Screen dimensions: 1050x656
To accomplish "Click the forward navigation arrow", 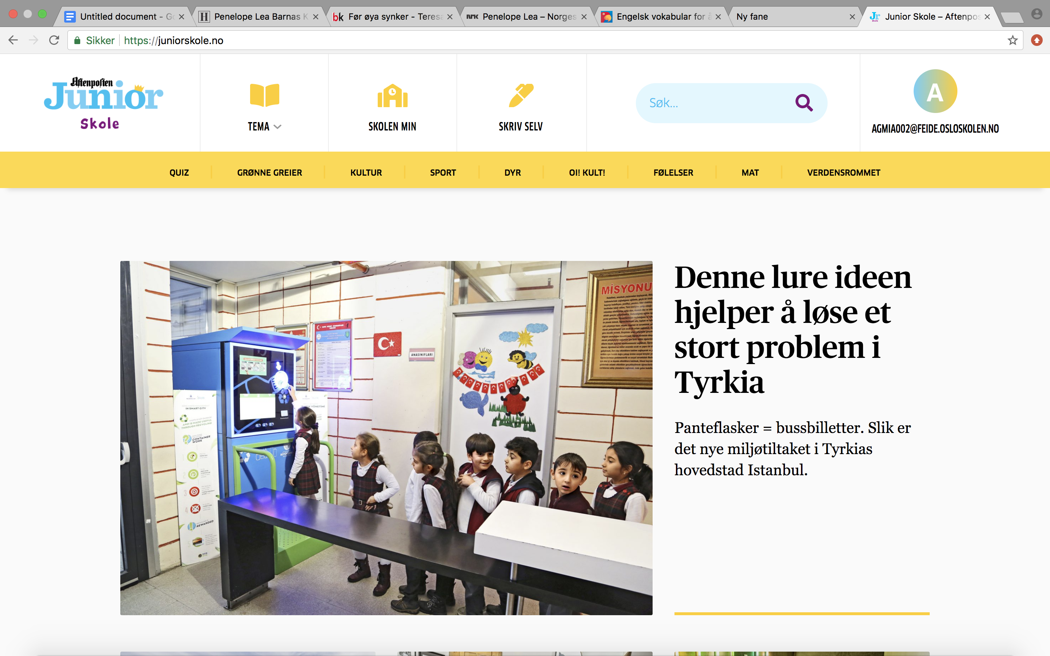I will click(x=34, y=40).
